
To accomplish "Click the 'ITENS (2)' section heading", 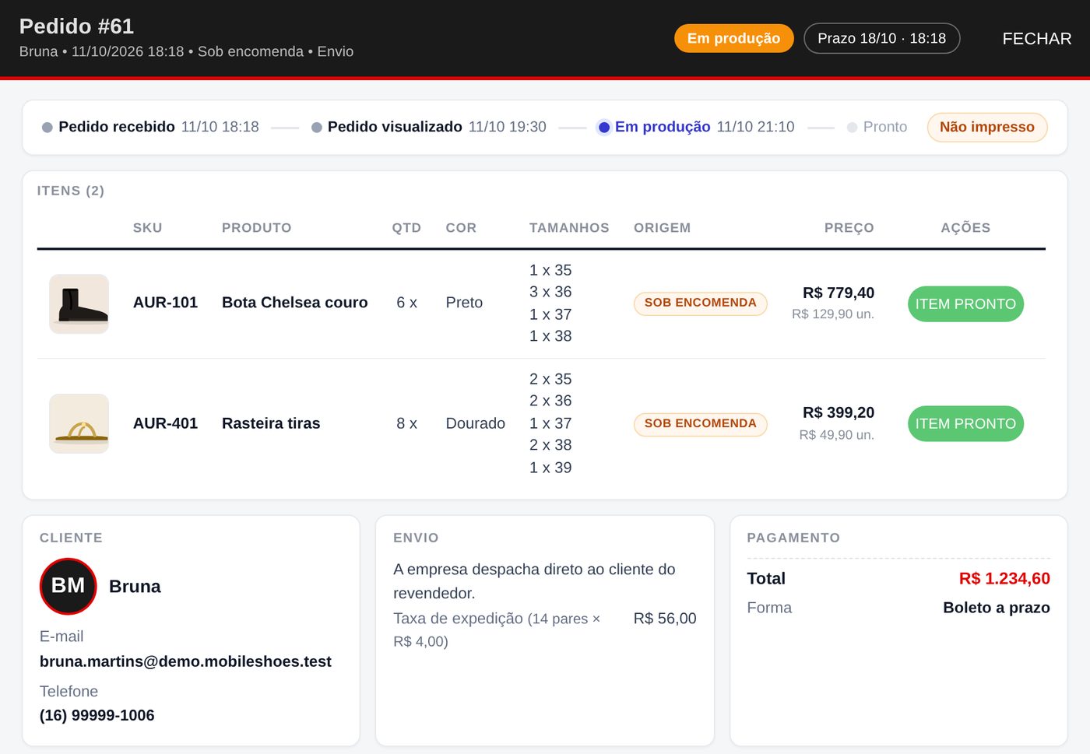I will pos(71,191).
